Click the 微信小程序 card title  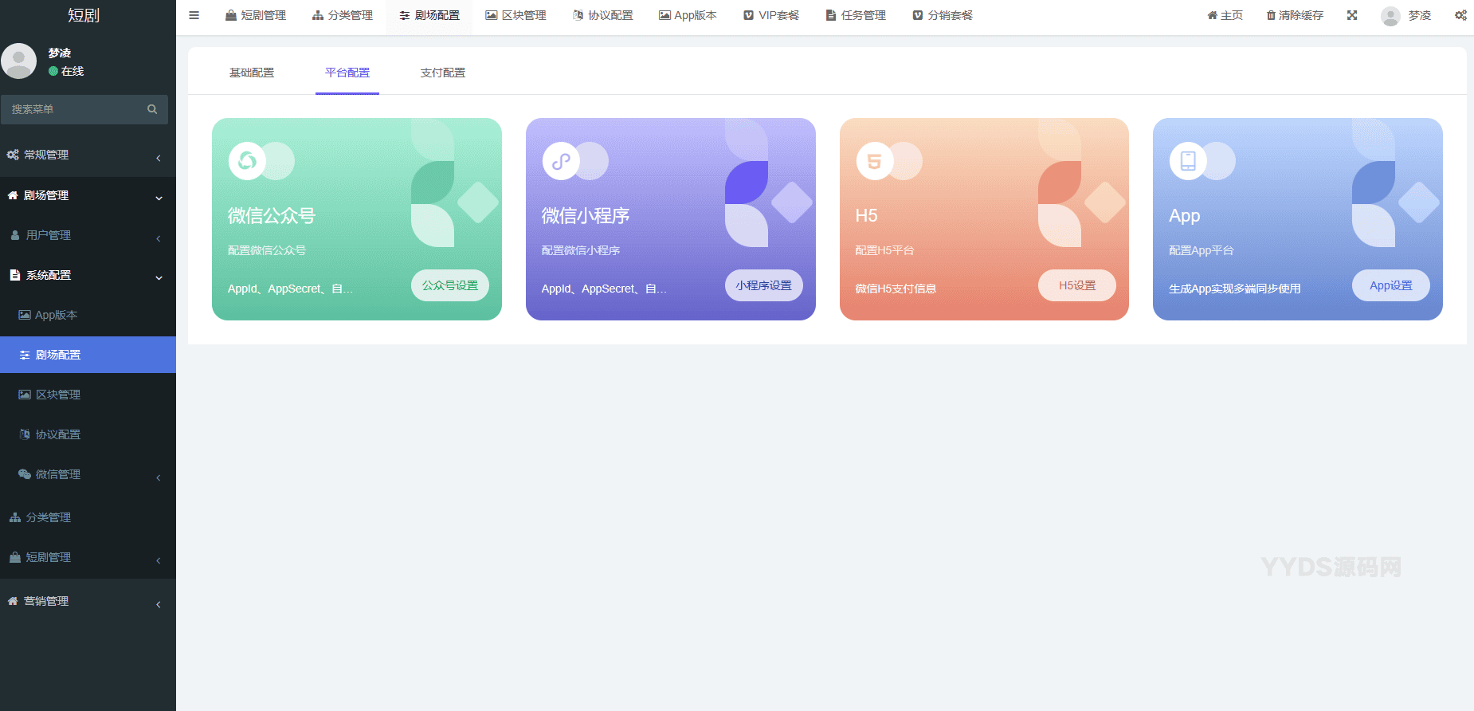(586, 215)
